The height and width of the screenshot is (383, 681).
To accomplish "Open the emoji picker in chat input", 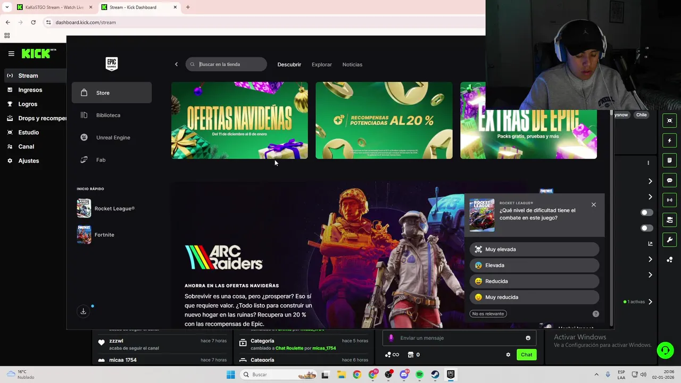I will click(x=528, y=338).
